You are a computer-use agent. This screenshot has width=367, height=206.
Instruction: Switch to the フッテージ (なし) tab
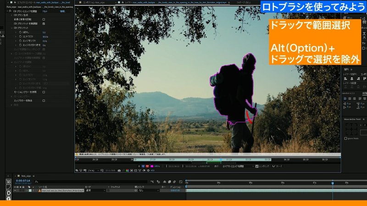(x=243, y=2)
